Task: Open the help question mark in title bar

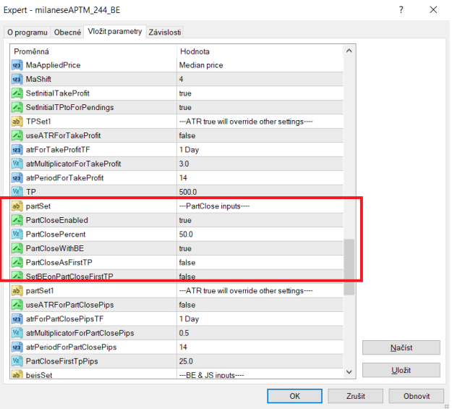Action: tap(401, 10)
